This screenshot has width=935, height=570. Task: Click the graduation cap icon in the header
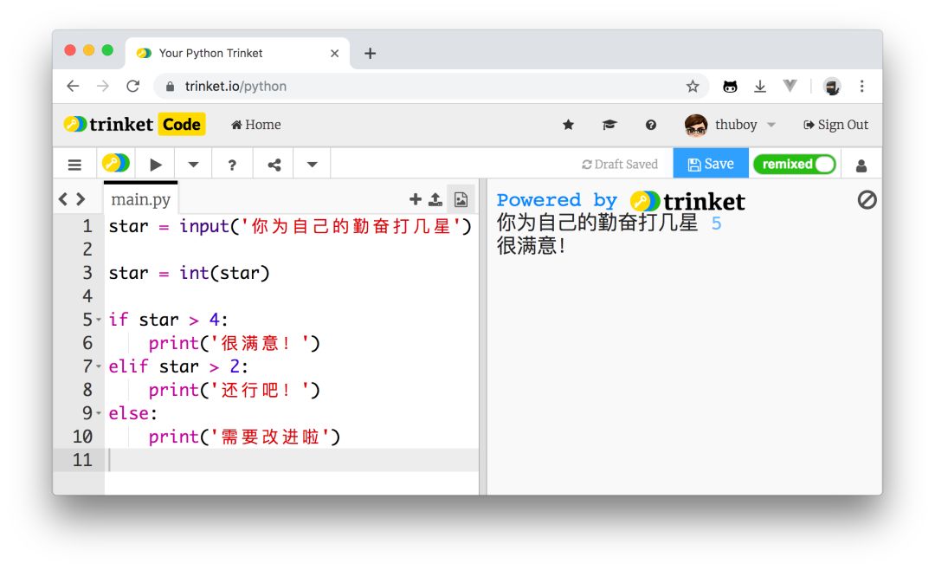tap(609, 125)
